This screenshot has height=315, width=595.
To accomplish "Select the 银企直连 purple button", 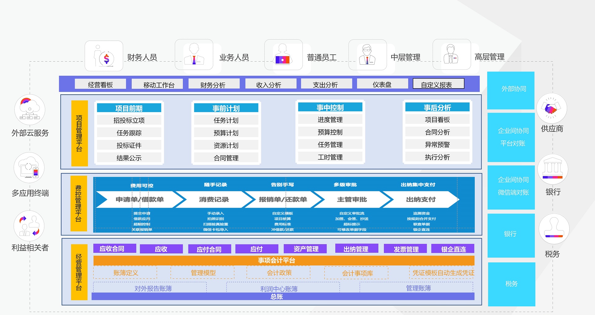I will click(x=453, y=249).
